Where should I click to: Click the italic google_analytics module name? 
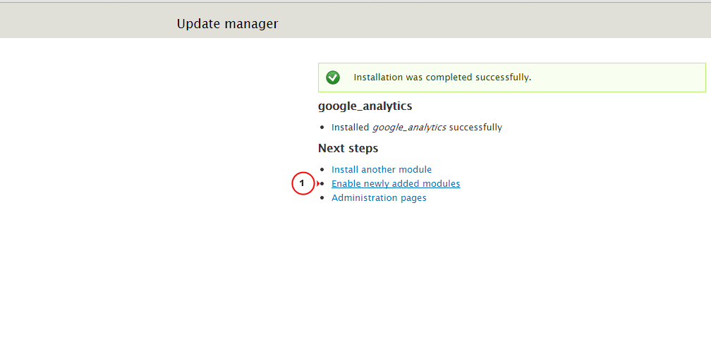409,128
